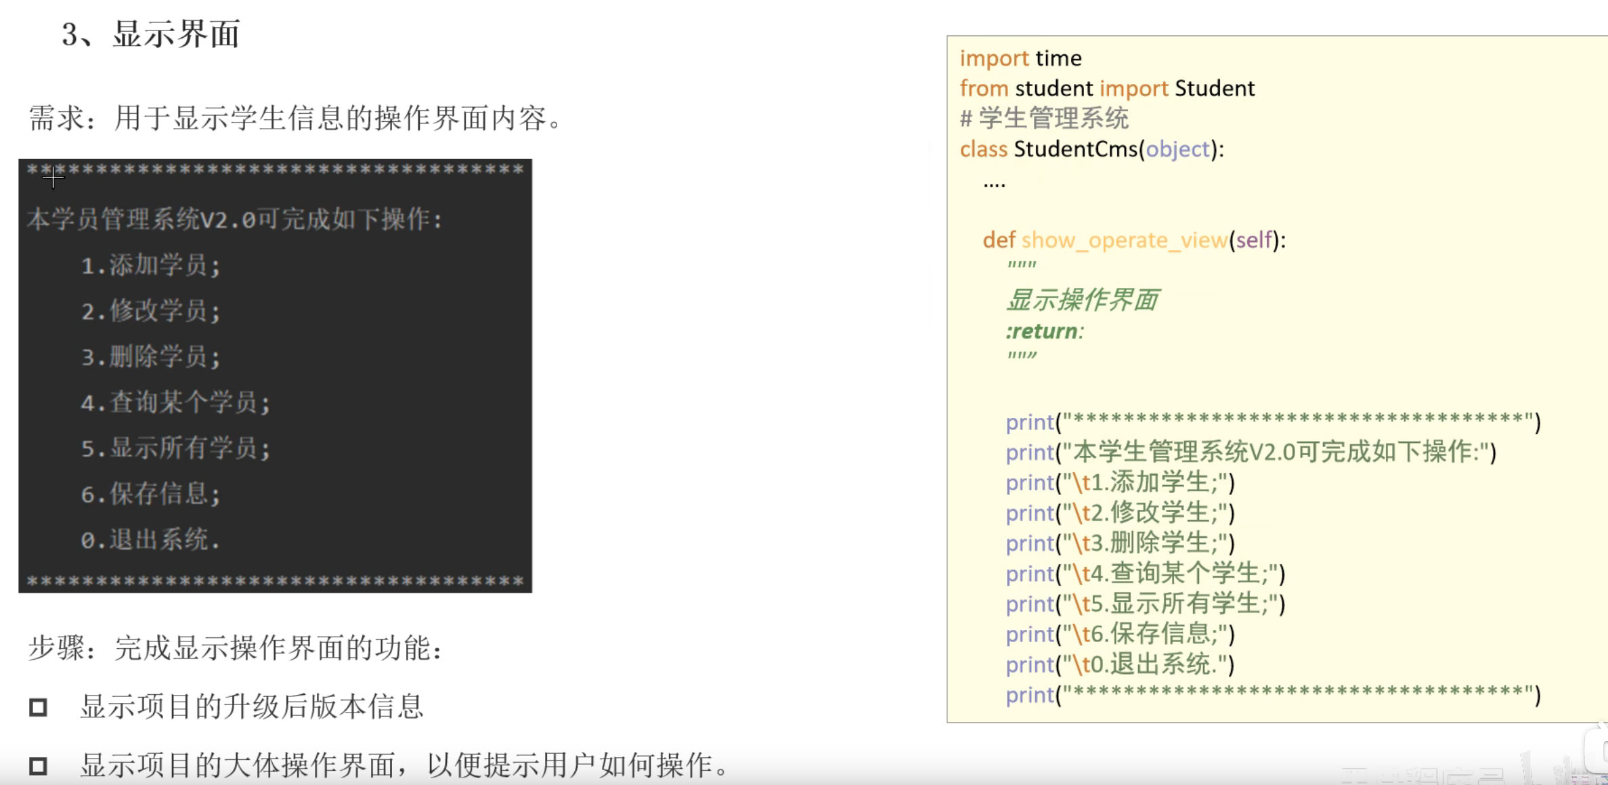This screenshot has height=785, width=1608.
Task: Click the checkbox before 显示项目的升级后版本信息
Action: pyautogui.click(x=38, y=708)
